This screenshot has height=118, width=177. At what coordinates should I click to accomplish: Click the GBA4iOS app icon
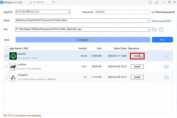click(13, 77)
